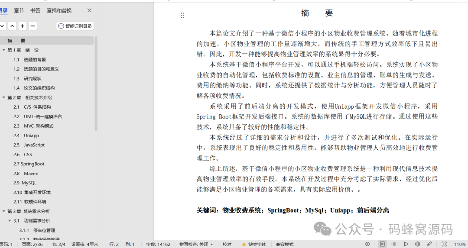Image resolution: width=468 pixels, height=248 pixels.
Task: Click 列: 1 in status bar
Action: coord(130,245)
